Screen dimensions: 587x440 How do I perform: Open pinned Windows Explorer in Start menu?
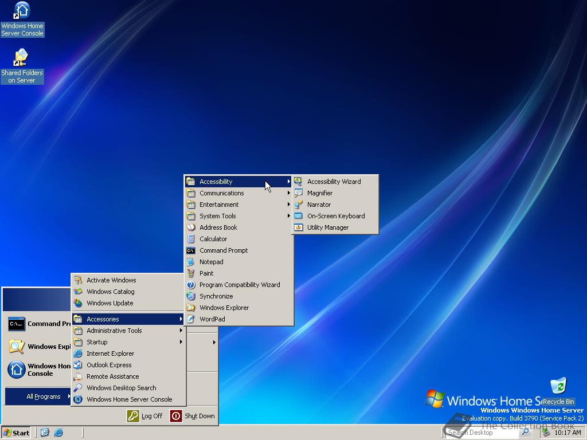click(38, 347)
